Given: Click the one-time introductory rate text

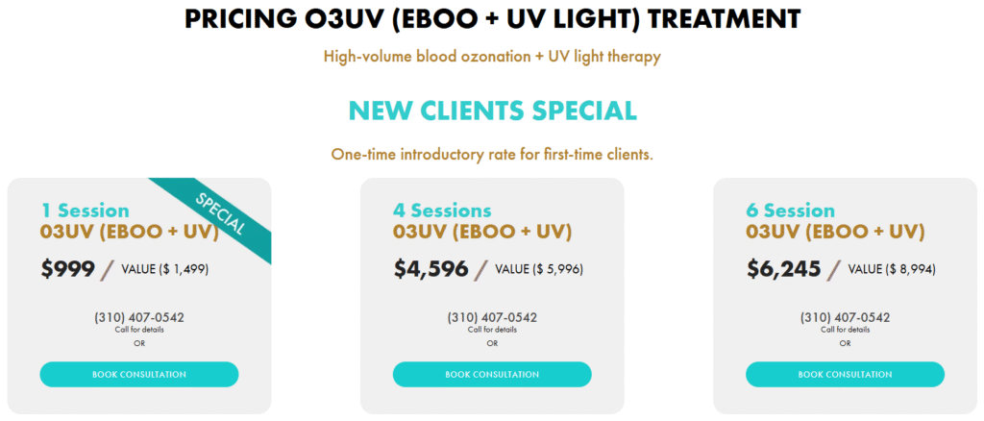Looking at the screenshot, I should click(492, 155).
